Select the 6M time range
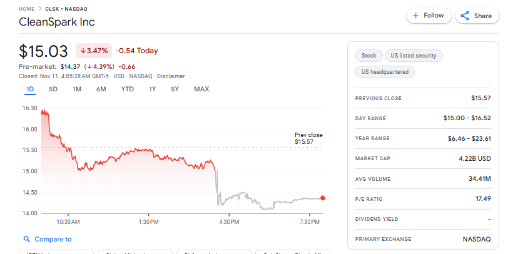This screenshot has width=513, height=254. coord(101,89)
